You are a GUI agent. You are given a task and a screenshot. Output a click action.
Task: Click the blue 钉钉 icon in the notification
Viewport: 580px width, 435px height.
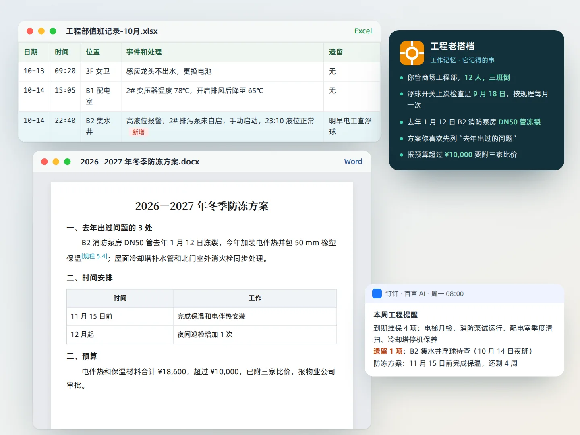click(377, 294)
